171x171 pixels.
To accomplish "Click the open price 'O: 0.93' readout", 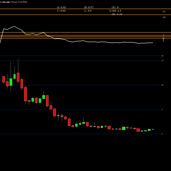I will (61, 7).
